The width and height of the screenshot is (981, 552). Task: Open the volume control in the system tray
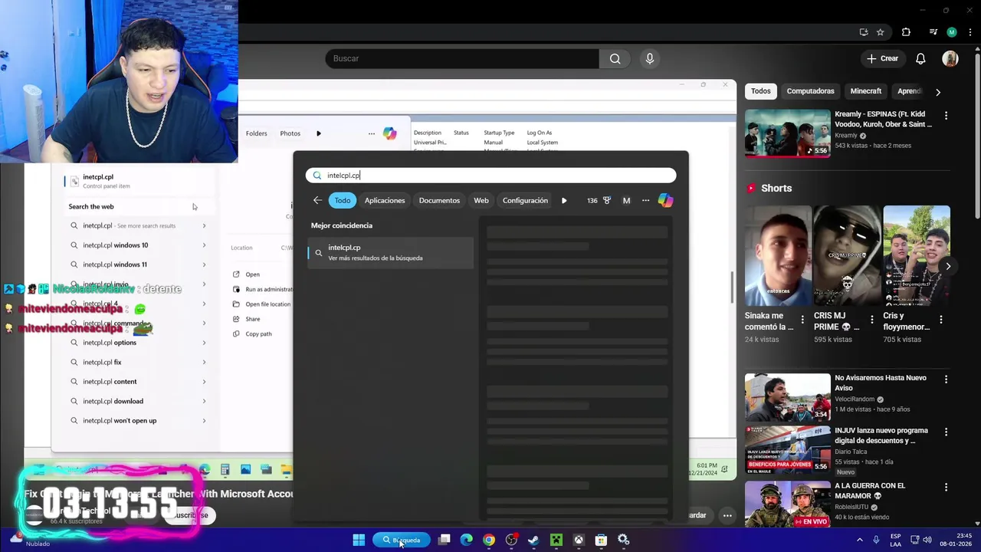pyautogui.click(x=927, y=540)
